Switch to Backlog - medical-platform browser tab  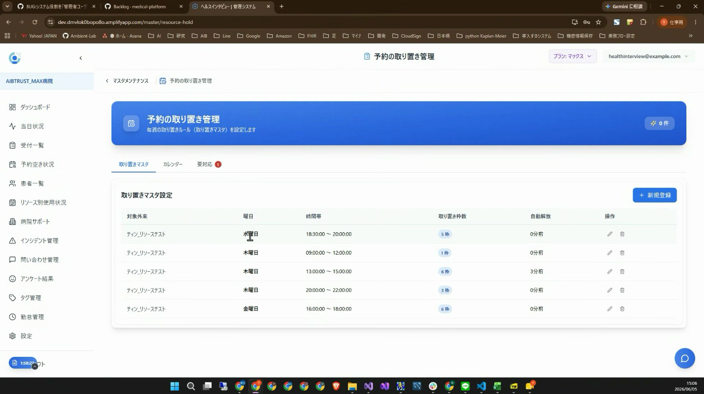tap(144, 6)
